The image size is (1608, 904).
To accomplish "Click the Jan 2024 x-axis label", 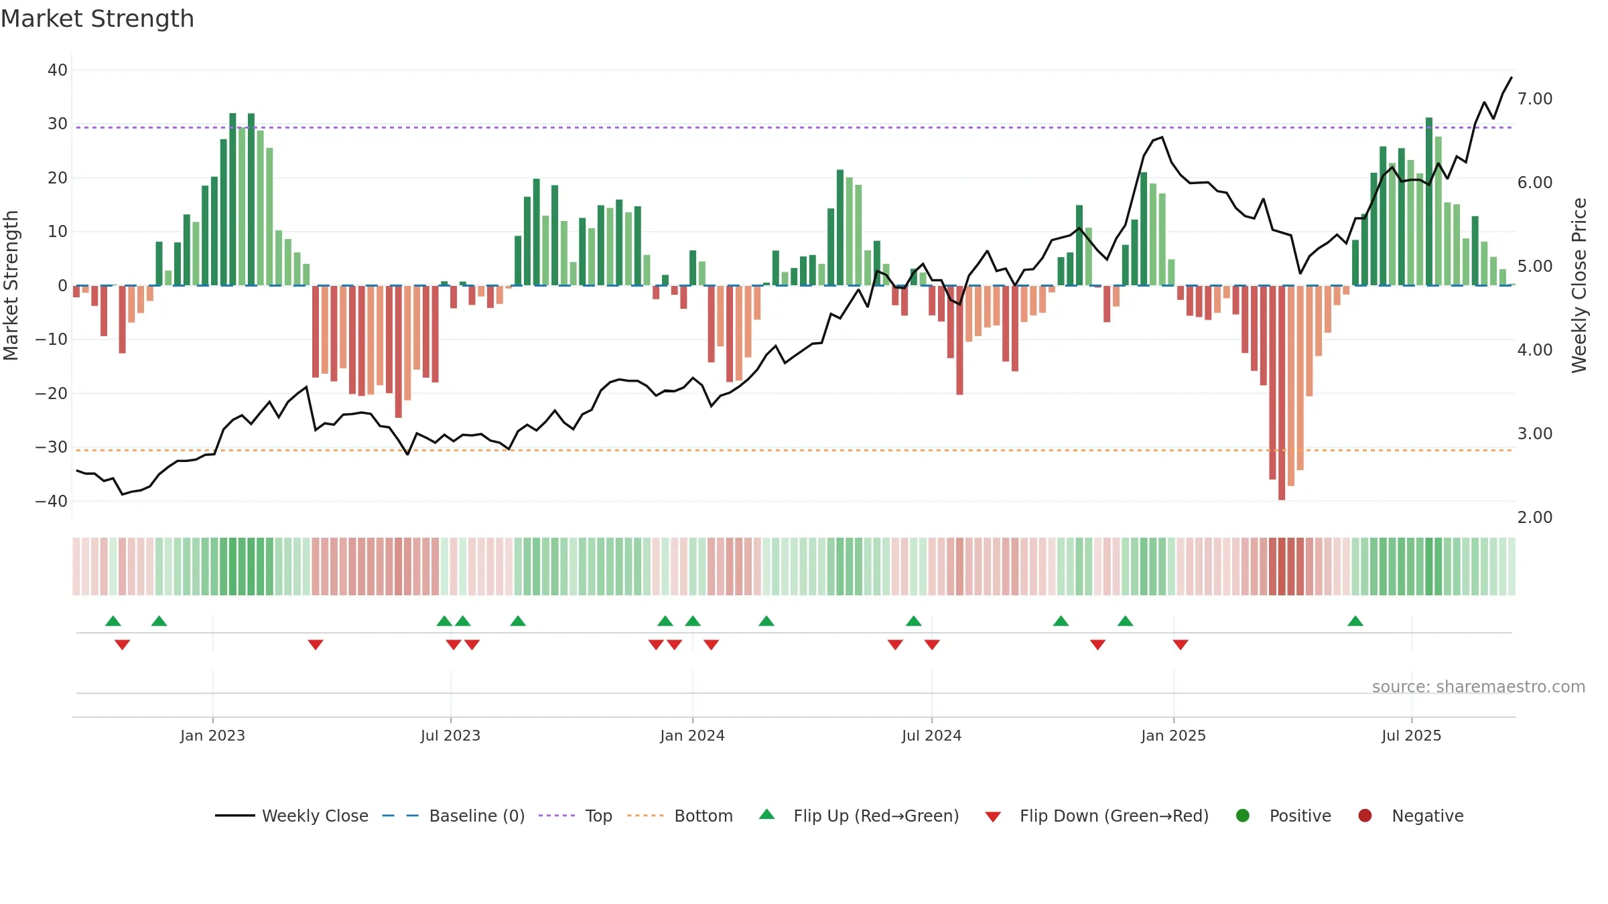I will point(692,735).
